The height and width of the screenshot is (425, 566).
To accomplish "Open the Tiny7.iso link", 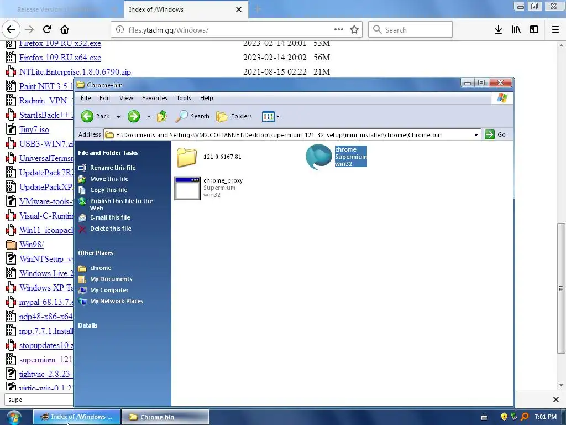I will (x=34, y=129).
